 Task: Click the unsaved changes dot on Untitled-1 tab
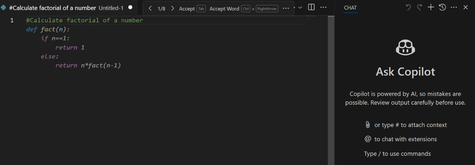pyautogui.click(x=130, y=7)
